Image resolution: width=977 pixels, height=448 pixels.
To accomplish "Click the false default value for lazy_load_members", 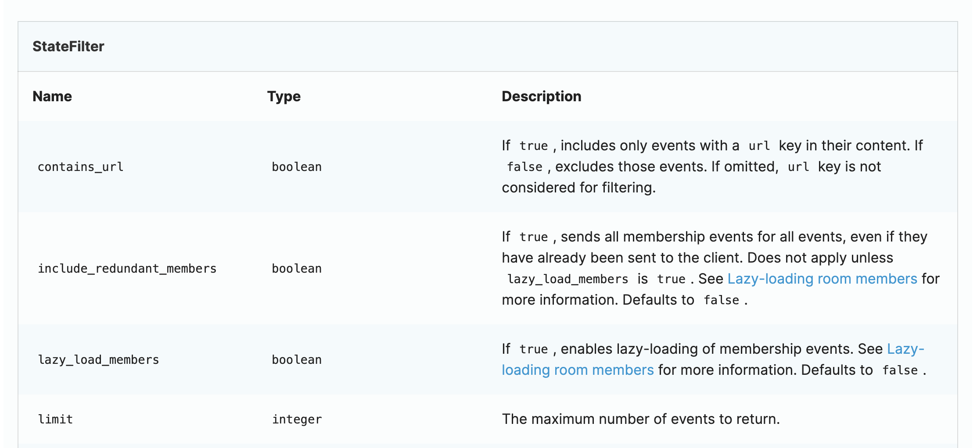I will [x=901, y=370].
